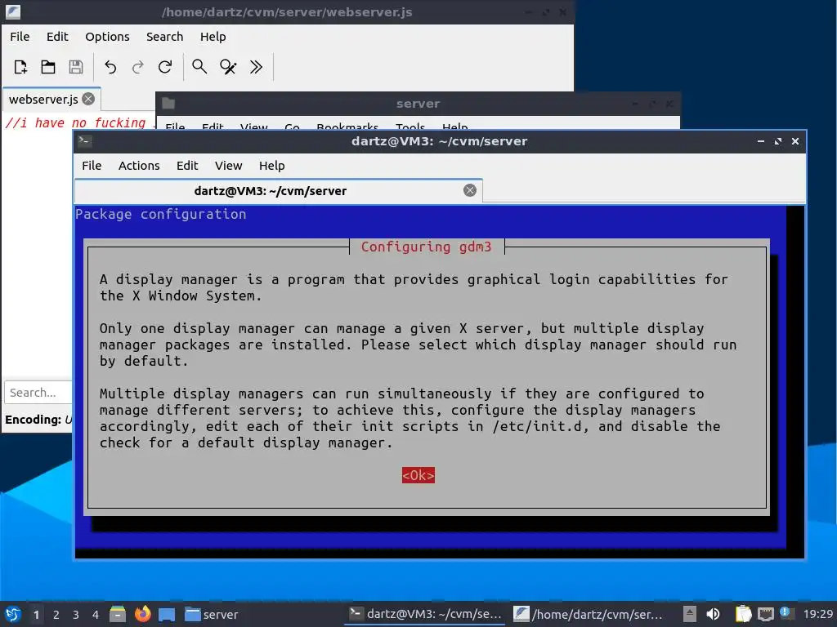Click the removable media eject tray icon
837x627 pixels.
point(689,614)
